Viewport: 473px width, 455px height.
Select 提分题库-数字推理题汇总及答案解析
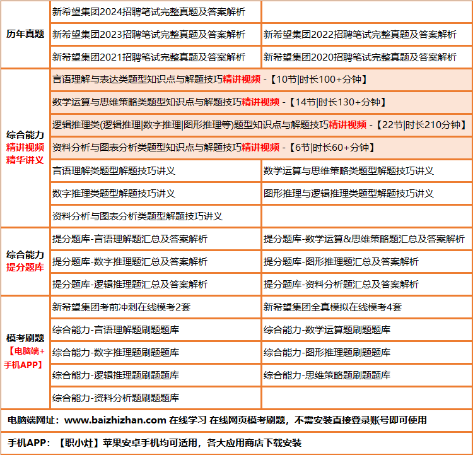155,261
